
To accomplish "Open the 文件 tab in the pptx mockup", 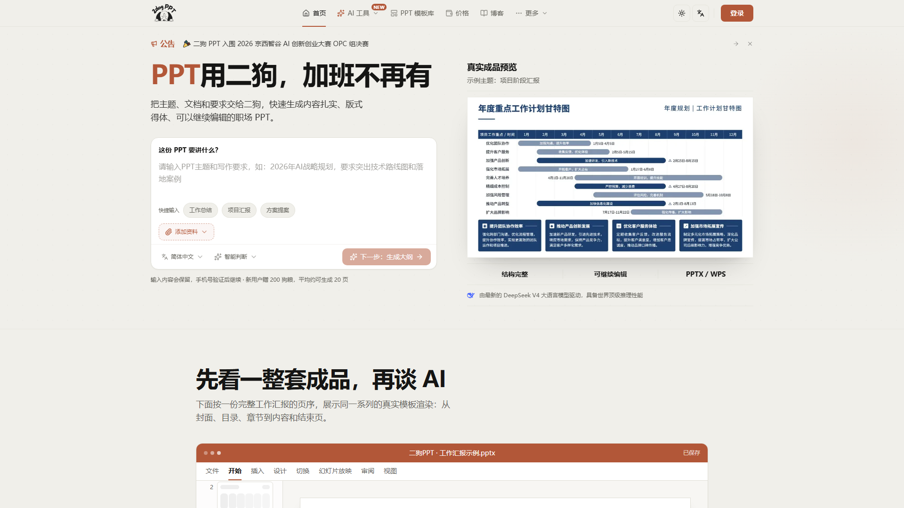I will point(212,471).
